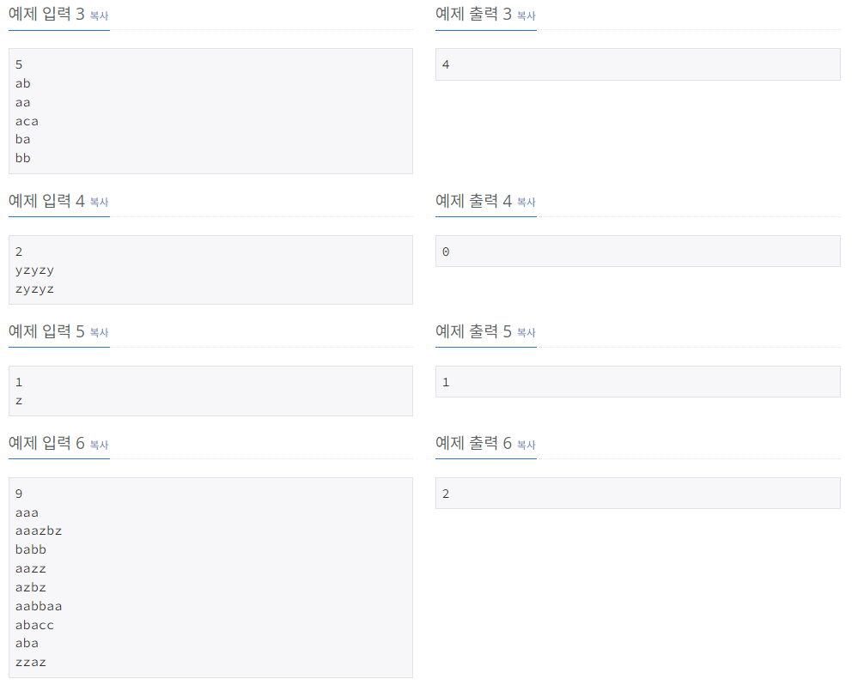Viewport: 852px width, 685px height.
Task: Click the 예제 입력 3 heading
Action: (x=46, y=14)
